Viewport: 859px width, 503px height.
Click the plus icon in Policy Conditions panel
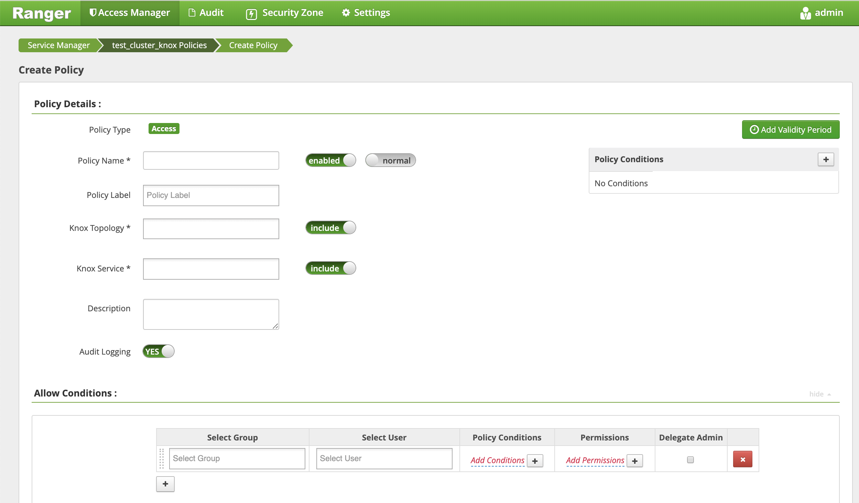826,159
